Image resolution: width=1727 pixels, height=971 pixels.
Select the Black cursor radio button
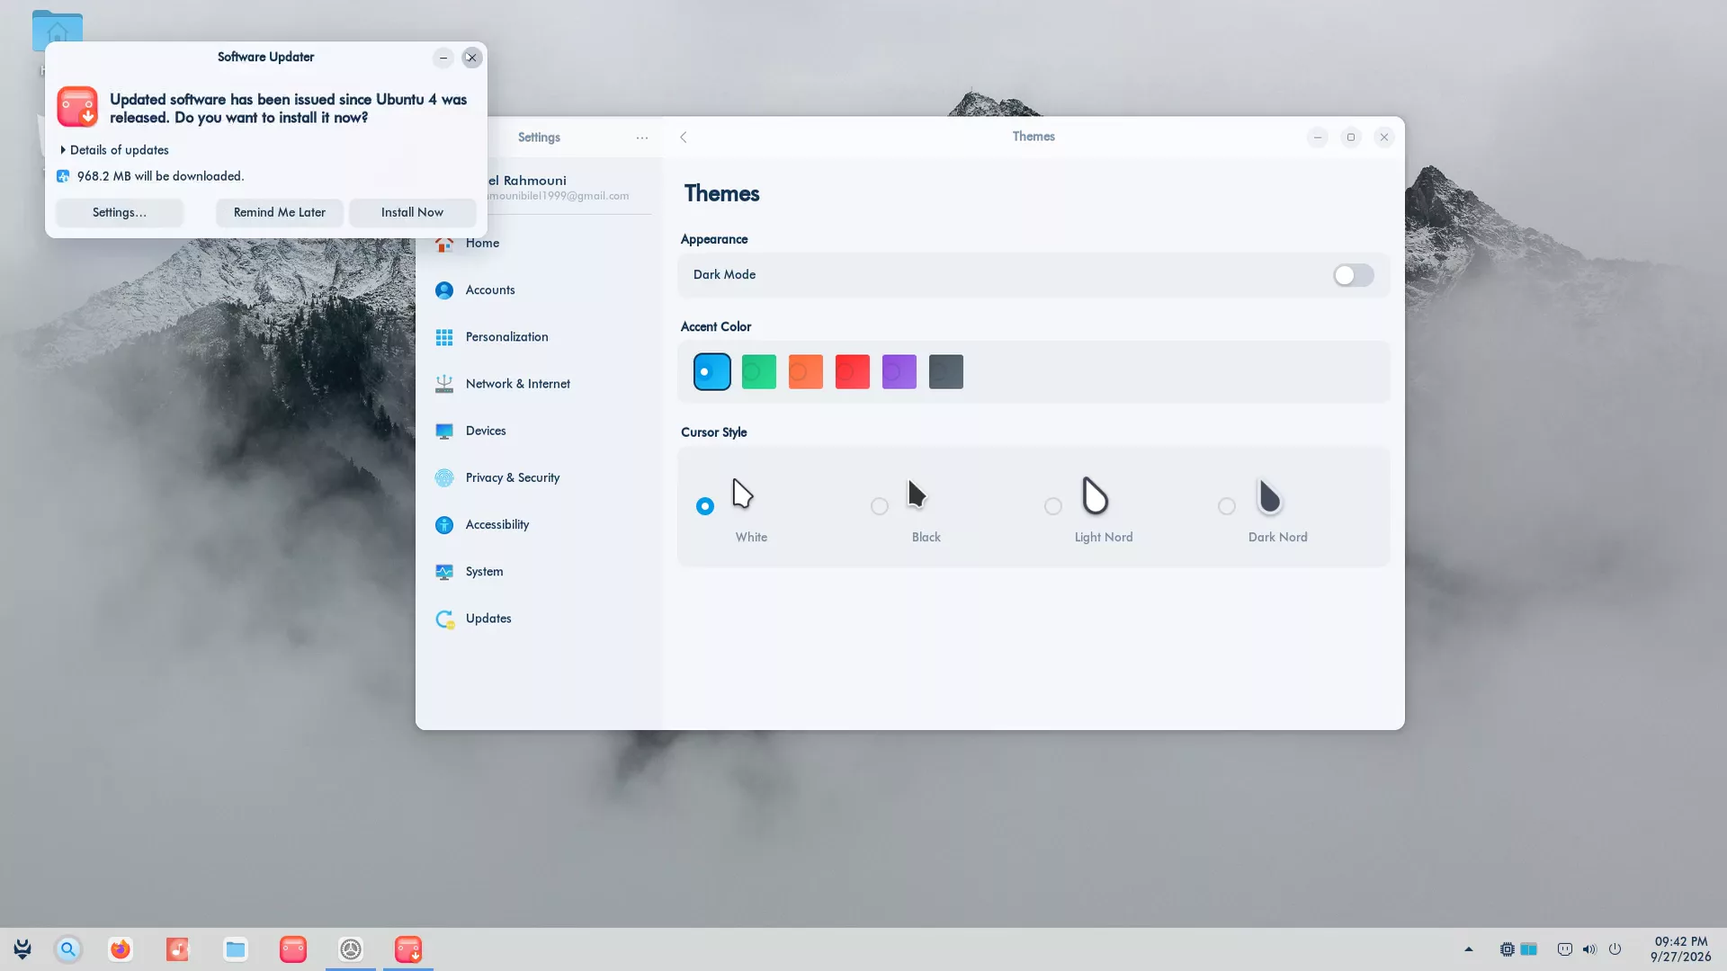tap(880, 506)
